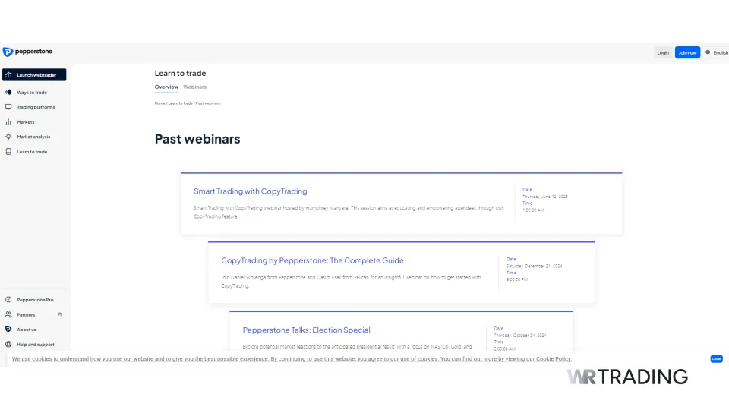Click the Trading platforms monitor icon
The width and height of the screenshot is (729, 410).
tap(8, 107)
